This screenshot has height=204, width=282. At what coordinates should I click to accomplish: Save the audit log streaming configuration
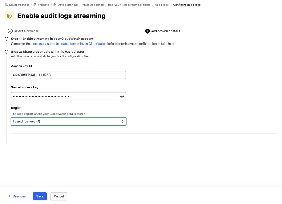(39, 196)
